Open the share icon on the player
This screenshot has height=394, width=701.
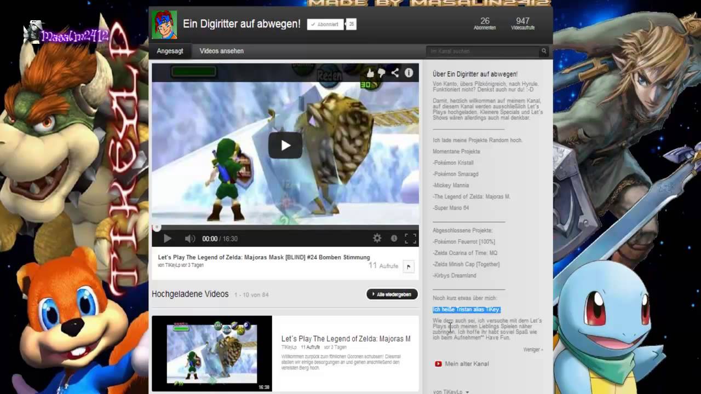395,73
